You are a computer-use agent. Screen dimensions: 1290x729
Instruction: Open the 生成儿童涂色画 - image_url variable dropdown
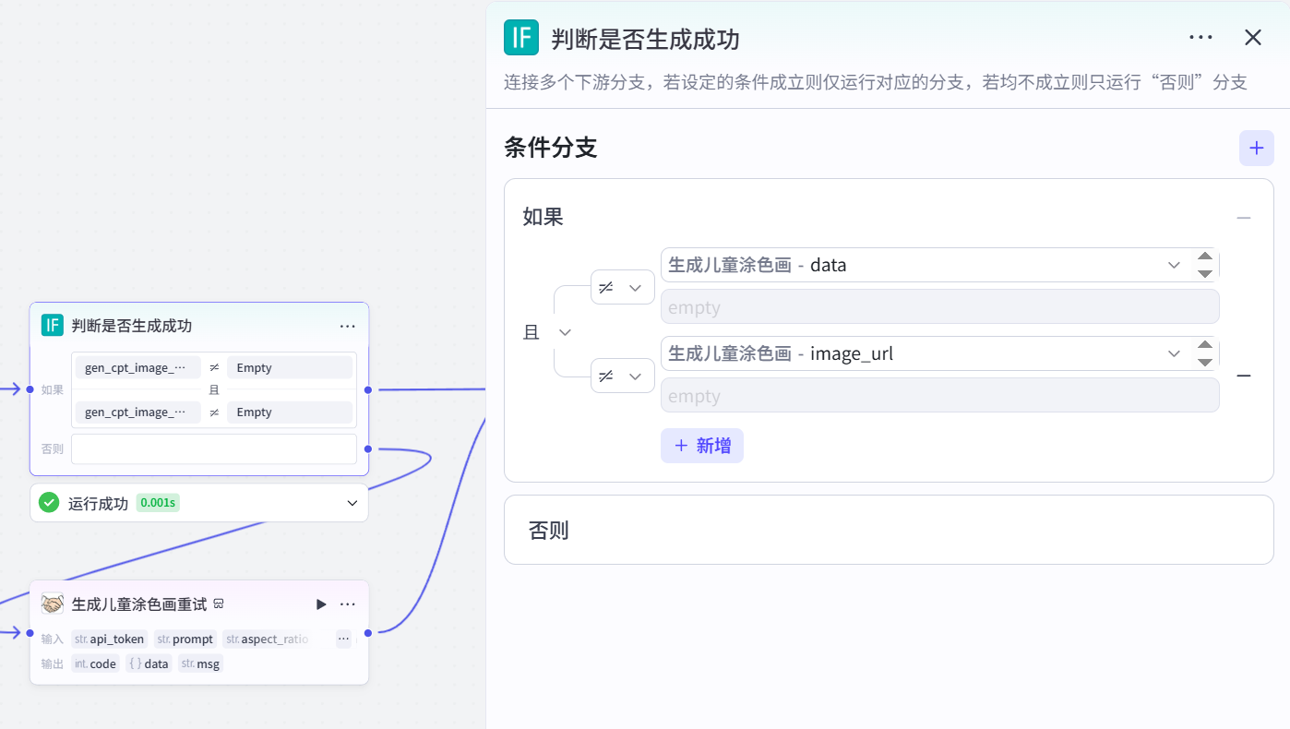tap(926, 353)
